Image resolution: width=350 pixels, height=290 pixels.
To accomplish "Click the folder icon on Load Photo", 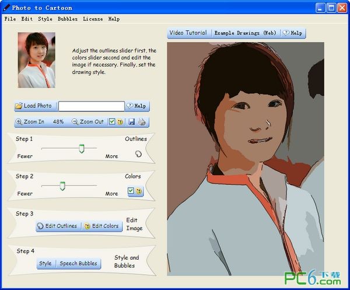I will click(x=19, y=106).
